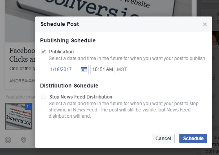Click the Cancel button
The image size is (219, 155).
click(x=163, y=139)
